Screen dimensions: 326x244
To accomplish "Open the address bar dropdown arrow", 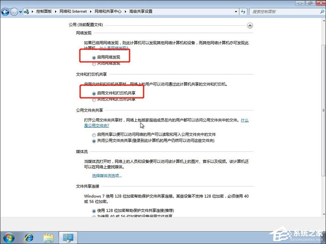I will 236,11.
